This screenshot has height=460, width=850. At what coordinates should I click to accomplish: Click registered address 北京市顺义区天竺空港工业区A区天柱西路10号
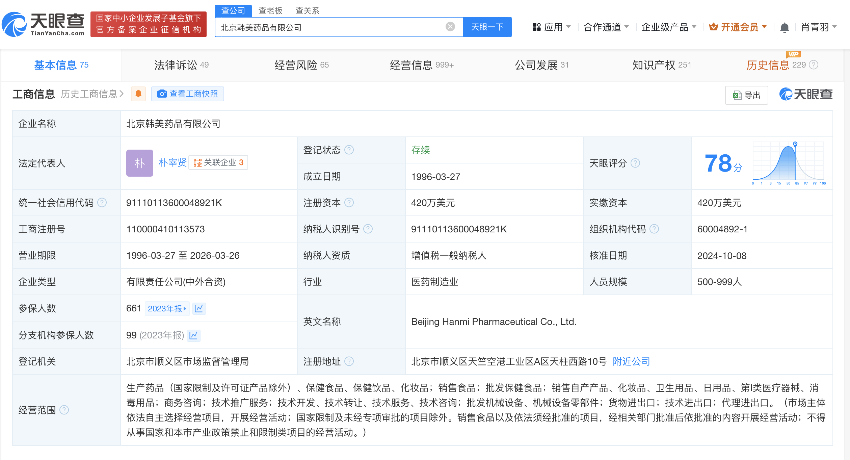[x=509, y=361]
